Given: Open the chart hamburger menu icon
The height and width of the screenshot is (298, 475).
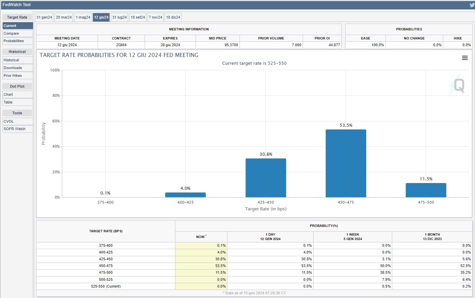Looking at the screenshot, I should 465,58.
